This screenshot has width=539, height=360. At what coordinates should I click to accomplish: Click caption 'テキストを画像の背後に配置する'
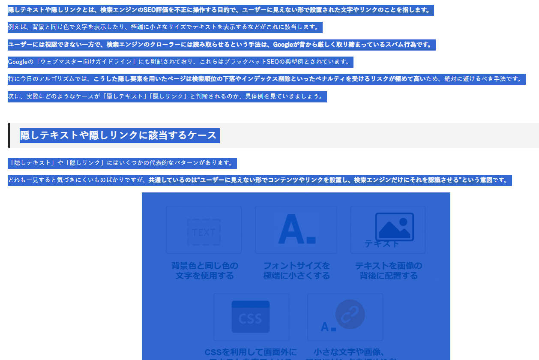388,270
